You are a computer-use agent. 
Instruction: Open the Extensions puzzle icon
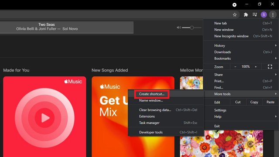[x=246, y=15]
